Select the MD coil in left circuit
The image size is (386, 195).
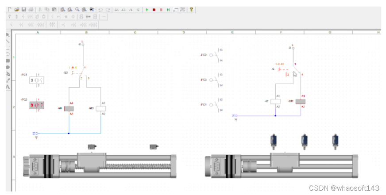click(x=100, y=109)
